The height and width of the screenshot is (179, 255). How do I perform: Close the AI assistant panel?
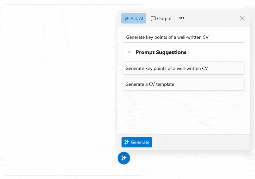pos(242,18)
